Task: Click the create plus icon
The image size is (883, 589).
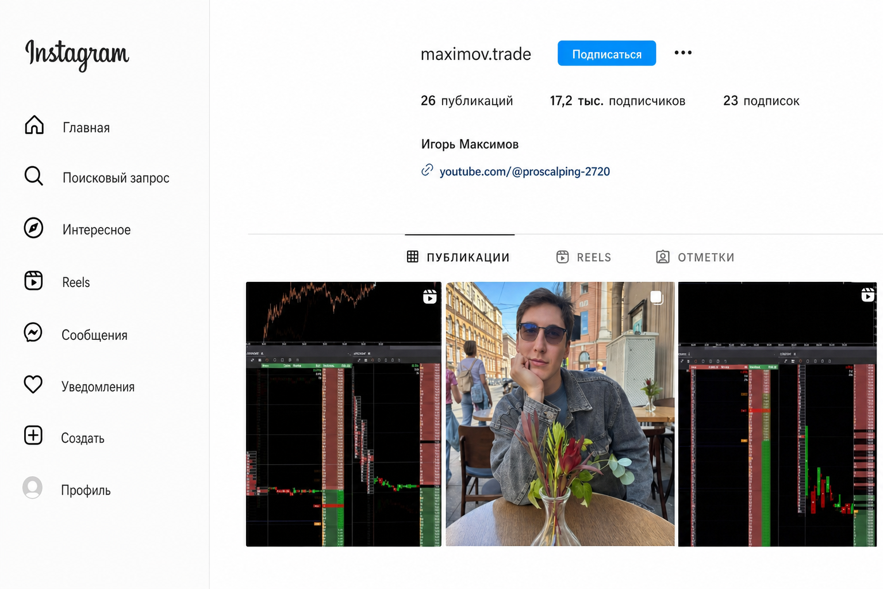Action: pyautogui.click(x=33, y=435)
